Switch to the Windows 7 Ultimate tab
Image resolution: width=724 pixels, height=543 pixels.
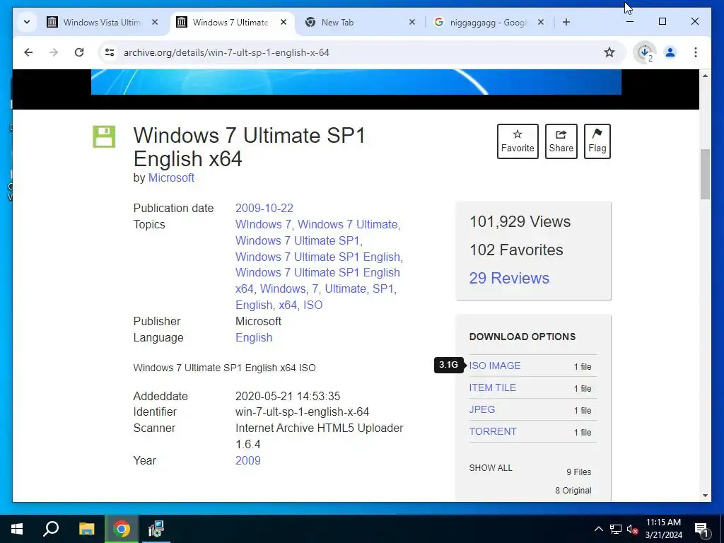231,22
